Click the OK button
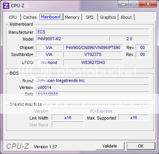Screen dimensions: 159x154 [x=141, y=146]
